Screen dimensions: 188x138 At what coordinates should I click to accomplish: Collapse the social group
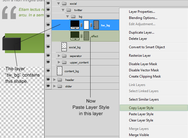[x=59, y=3]
